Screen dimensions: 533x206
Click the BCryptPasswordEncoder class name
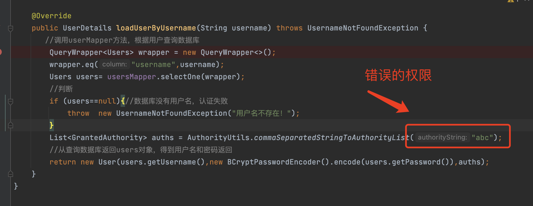pos(274,162)
